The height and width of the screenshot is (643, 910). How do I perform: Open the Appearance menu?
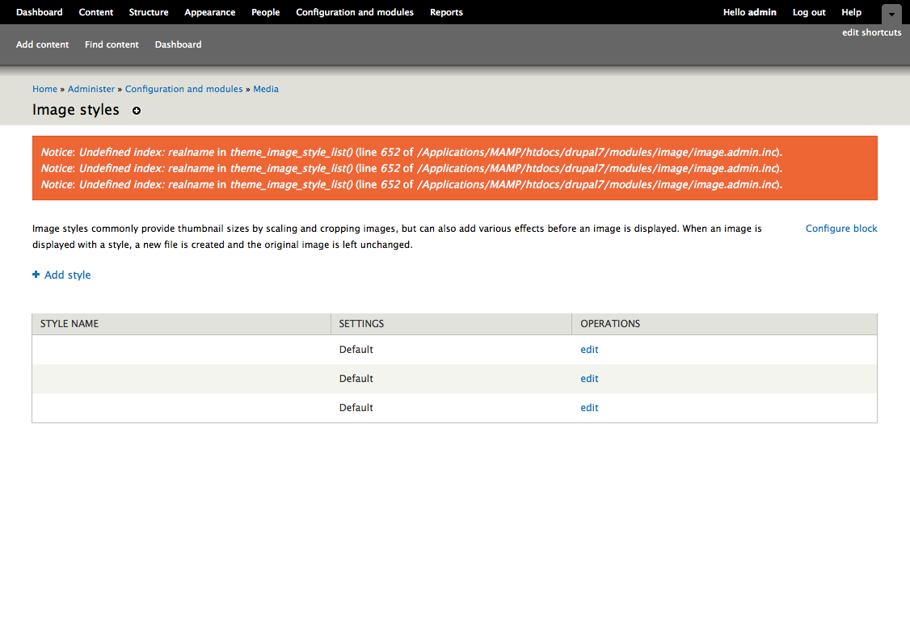click(209, 12)
